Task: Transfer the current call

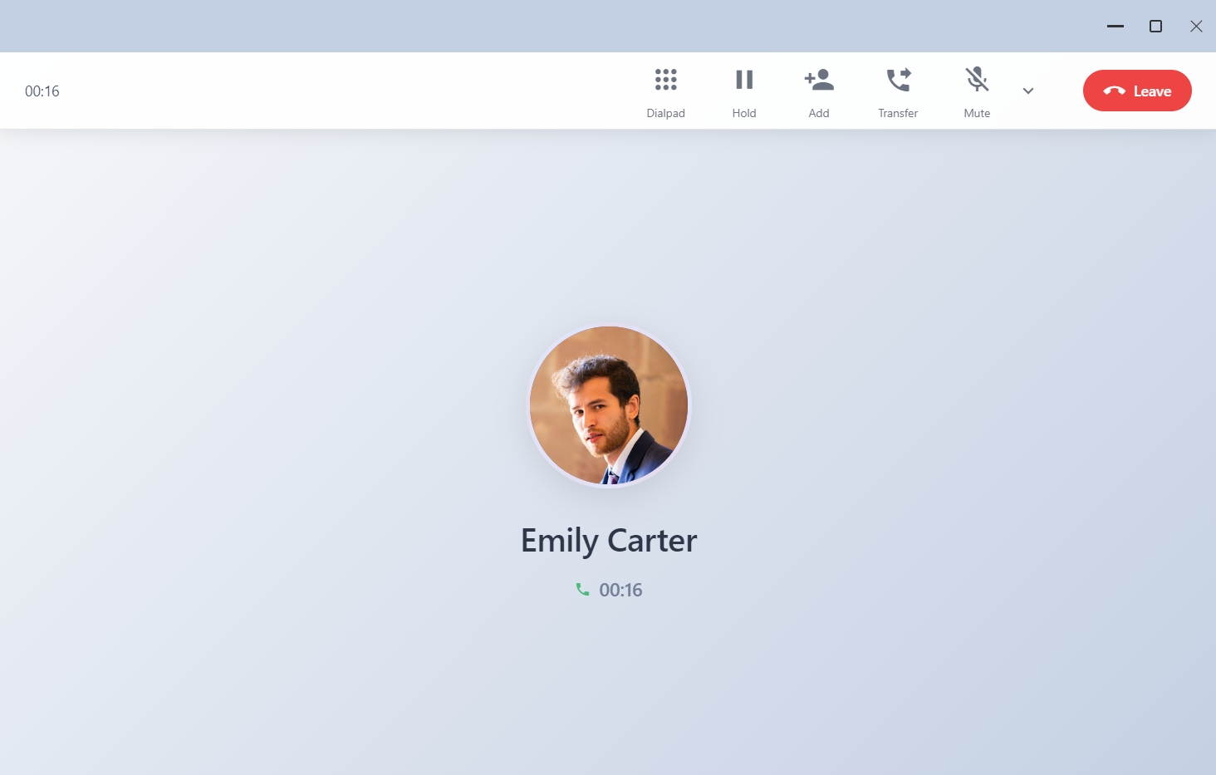Action: (898, 91)
